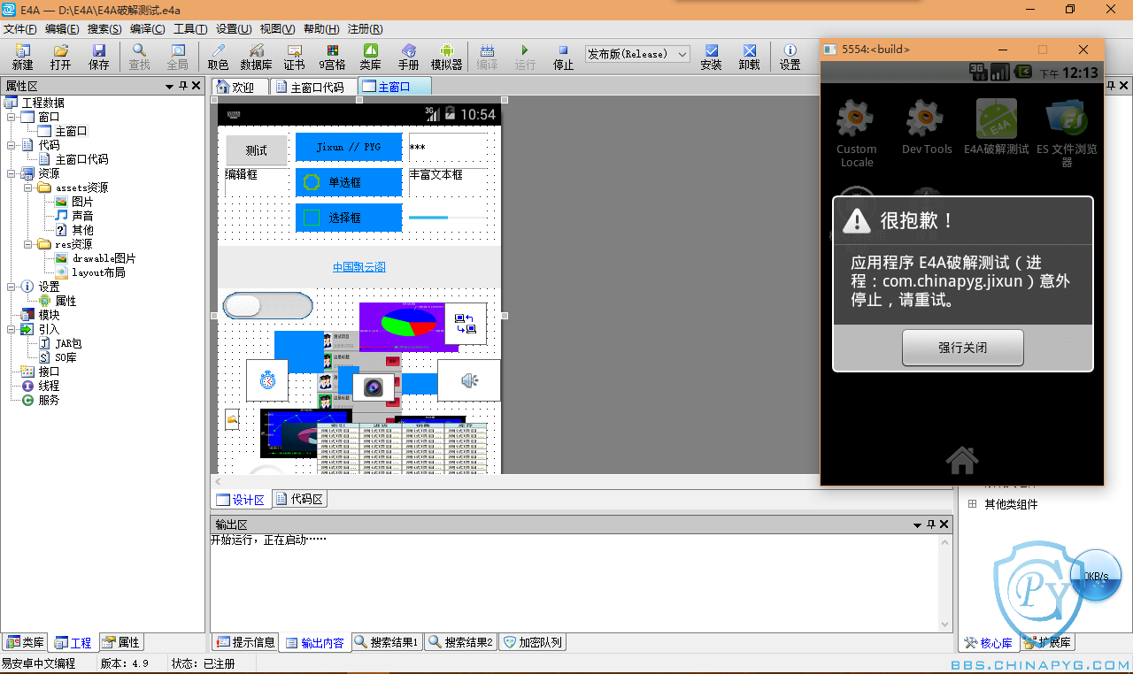Select the 单选框 radio button

click(x=349, y=182)
